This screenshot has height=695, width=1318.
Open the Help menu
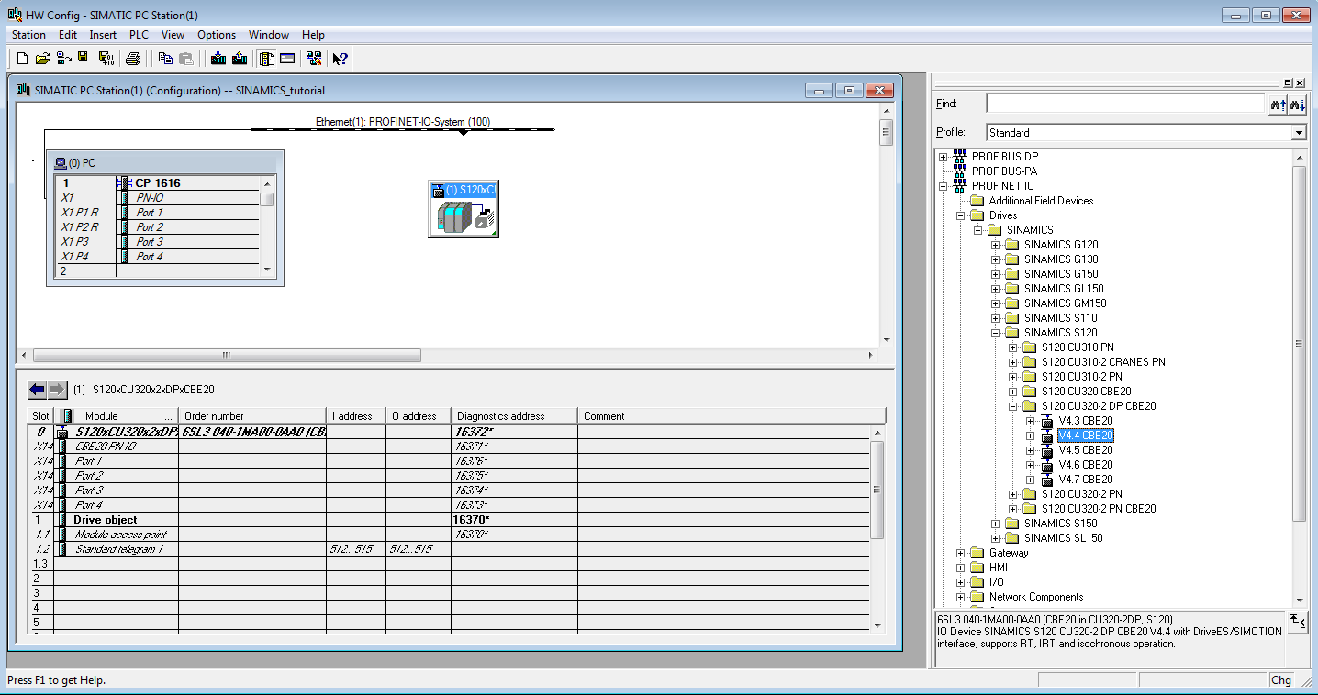click(313, 35)
